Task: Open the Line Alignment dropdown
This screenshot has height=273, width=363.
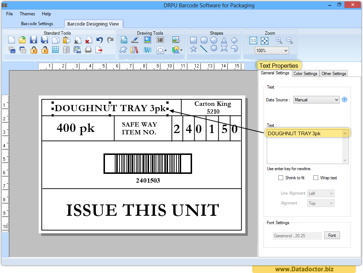Action: pos(321,193)
